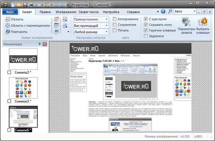
Task: Click the camera with blue screen icon
Action: pos(57,32)
